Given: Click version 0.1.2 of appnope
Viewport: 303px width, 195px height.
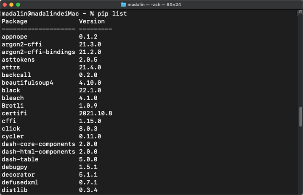Looking at the screenshot, I should pos(88,37).
